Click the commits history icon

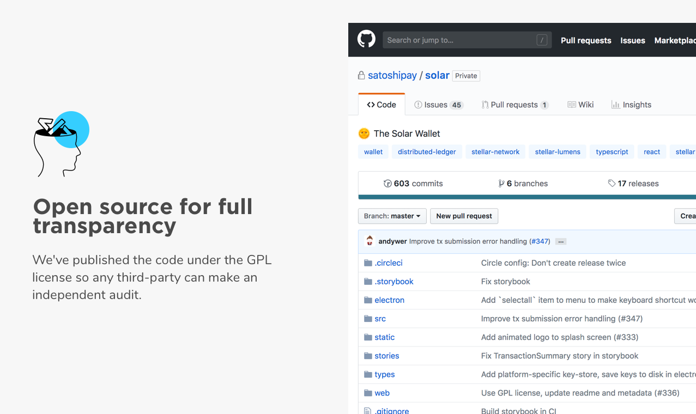pos(388,184)
